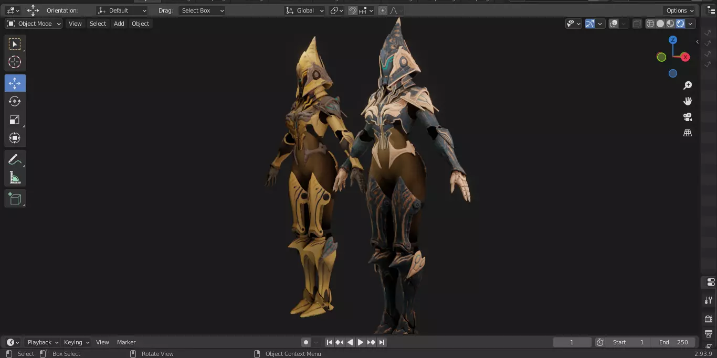Switch to material preview shading
The image size is (717, 358).
pyautogui.click(x=670, y=24)
